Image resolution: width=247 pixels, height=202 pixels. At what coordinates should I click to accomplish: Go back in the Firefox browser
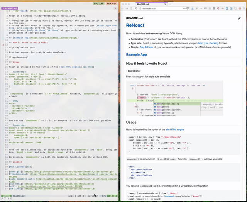pyautogui.click(x=122, y=8)
